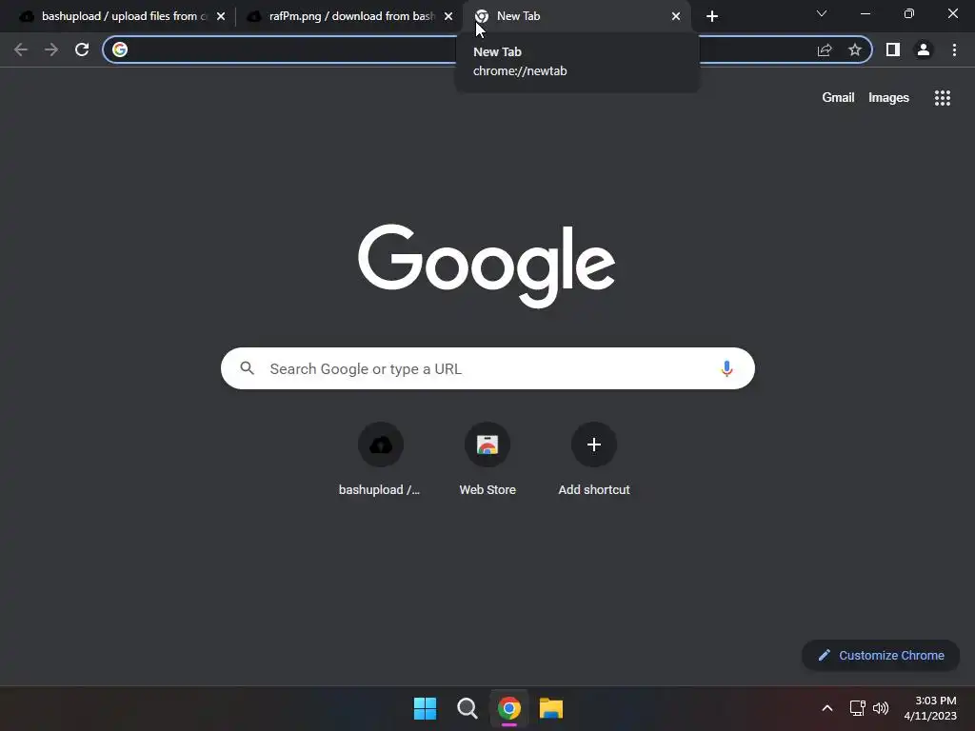Minimize the Chrome window
The image size is (975, 731).
pos(866,13)
